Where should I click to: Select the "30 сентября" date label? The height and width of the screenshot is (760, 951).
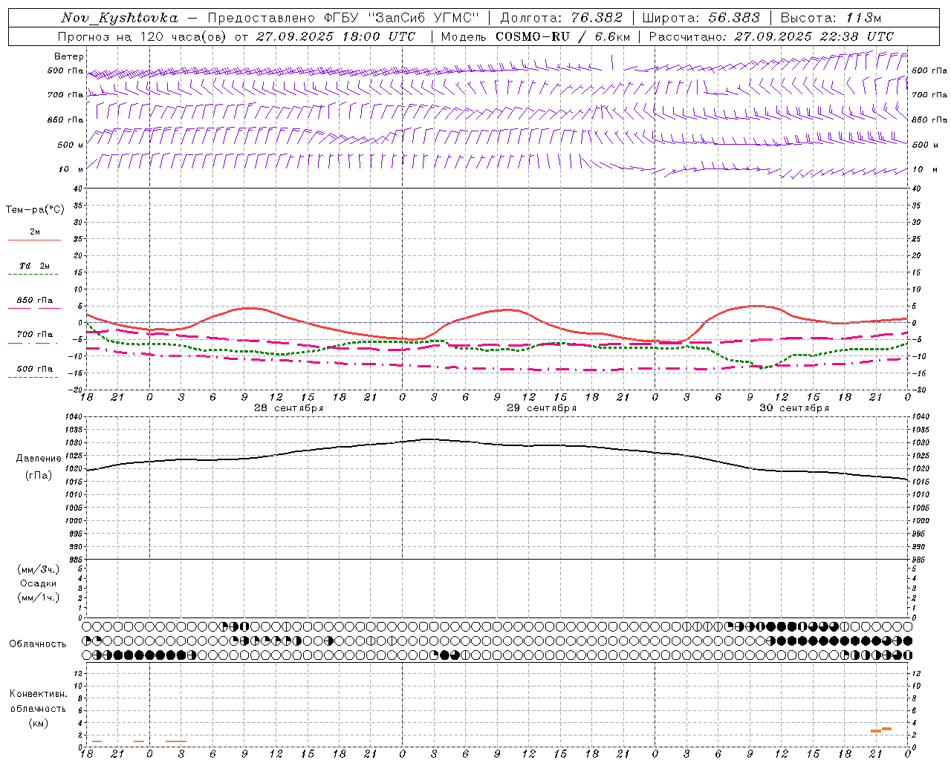794,408
